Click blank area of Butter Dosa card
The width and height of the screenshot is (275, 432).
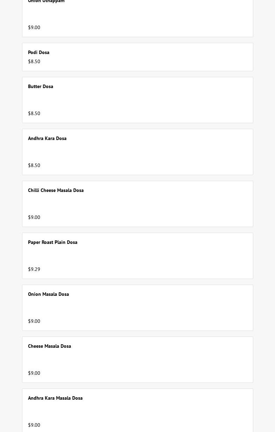coord(158,100)
